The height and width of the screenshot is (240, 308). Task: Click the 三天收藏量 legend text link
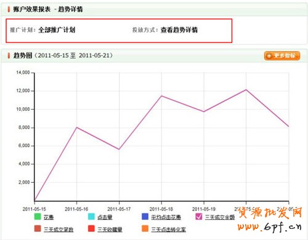tap(110, 230)
